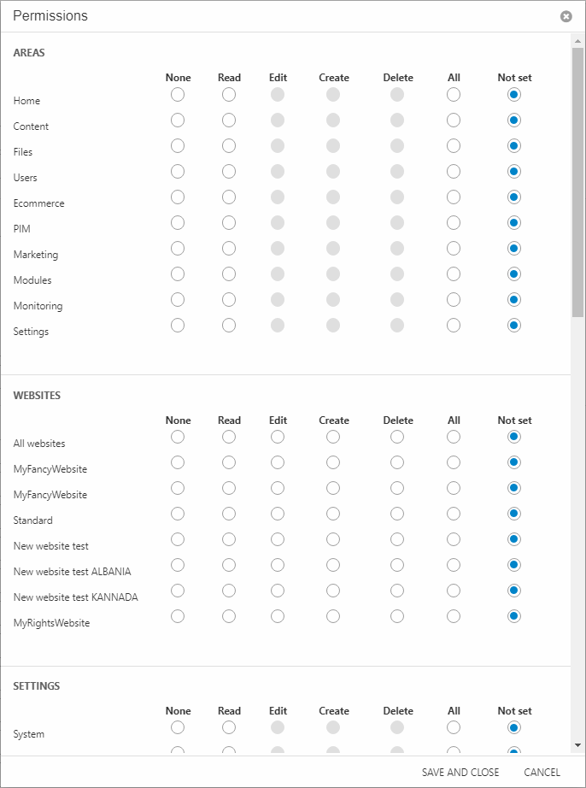The height and width of the screenshot is (788, 586).
Task: Choose Delete for New website test
Action: [x=397, y=540]
